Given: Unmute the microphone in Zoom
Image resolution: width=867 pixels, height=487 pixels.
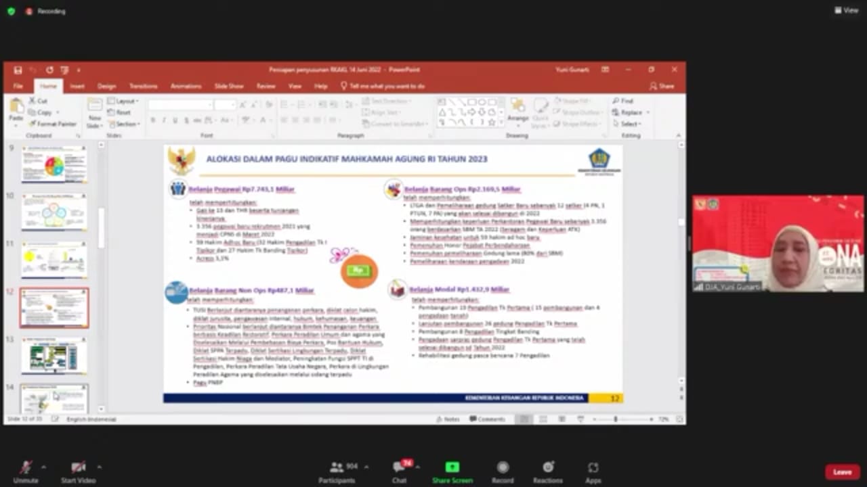Looking at the screenshot, I should (x=26, y=468).
